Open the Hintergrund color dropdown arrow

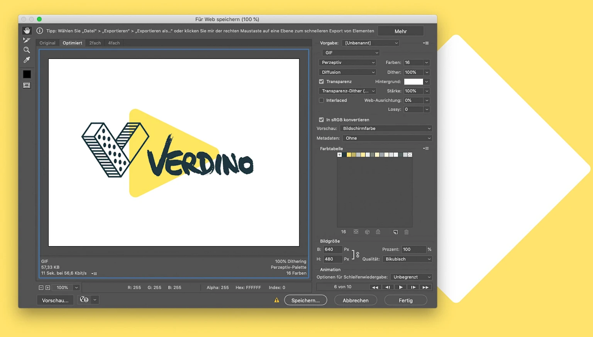coord(427,82)
